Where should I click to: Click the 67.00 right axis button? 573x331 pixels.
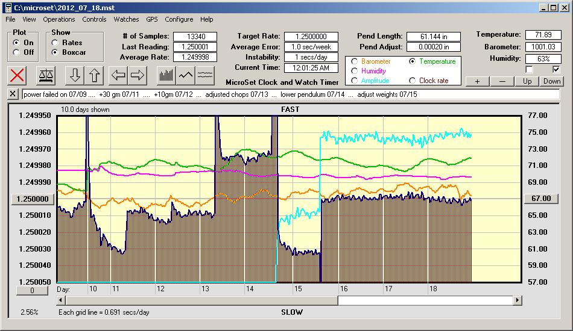tap(541, 199)
